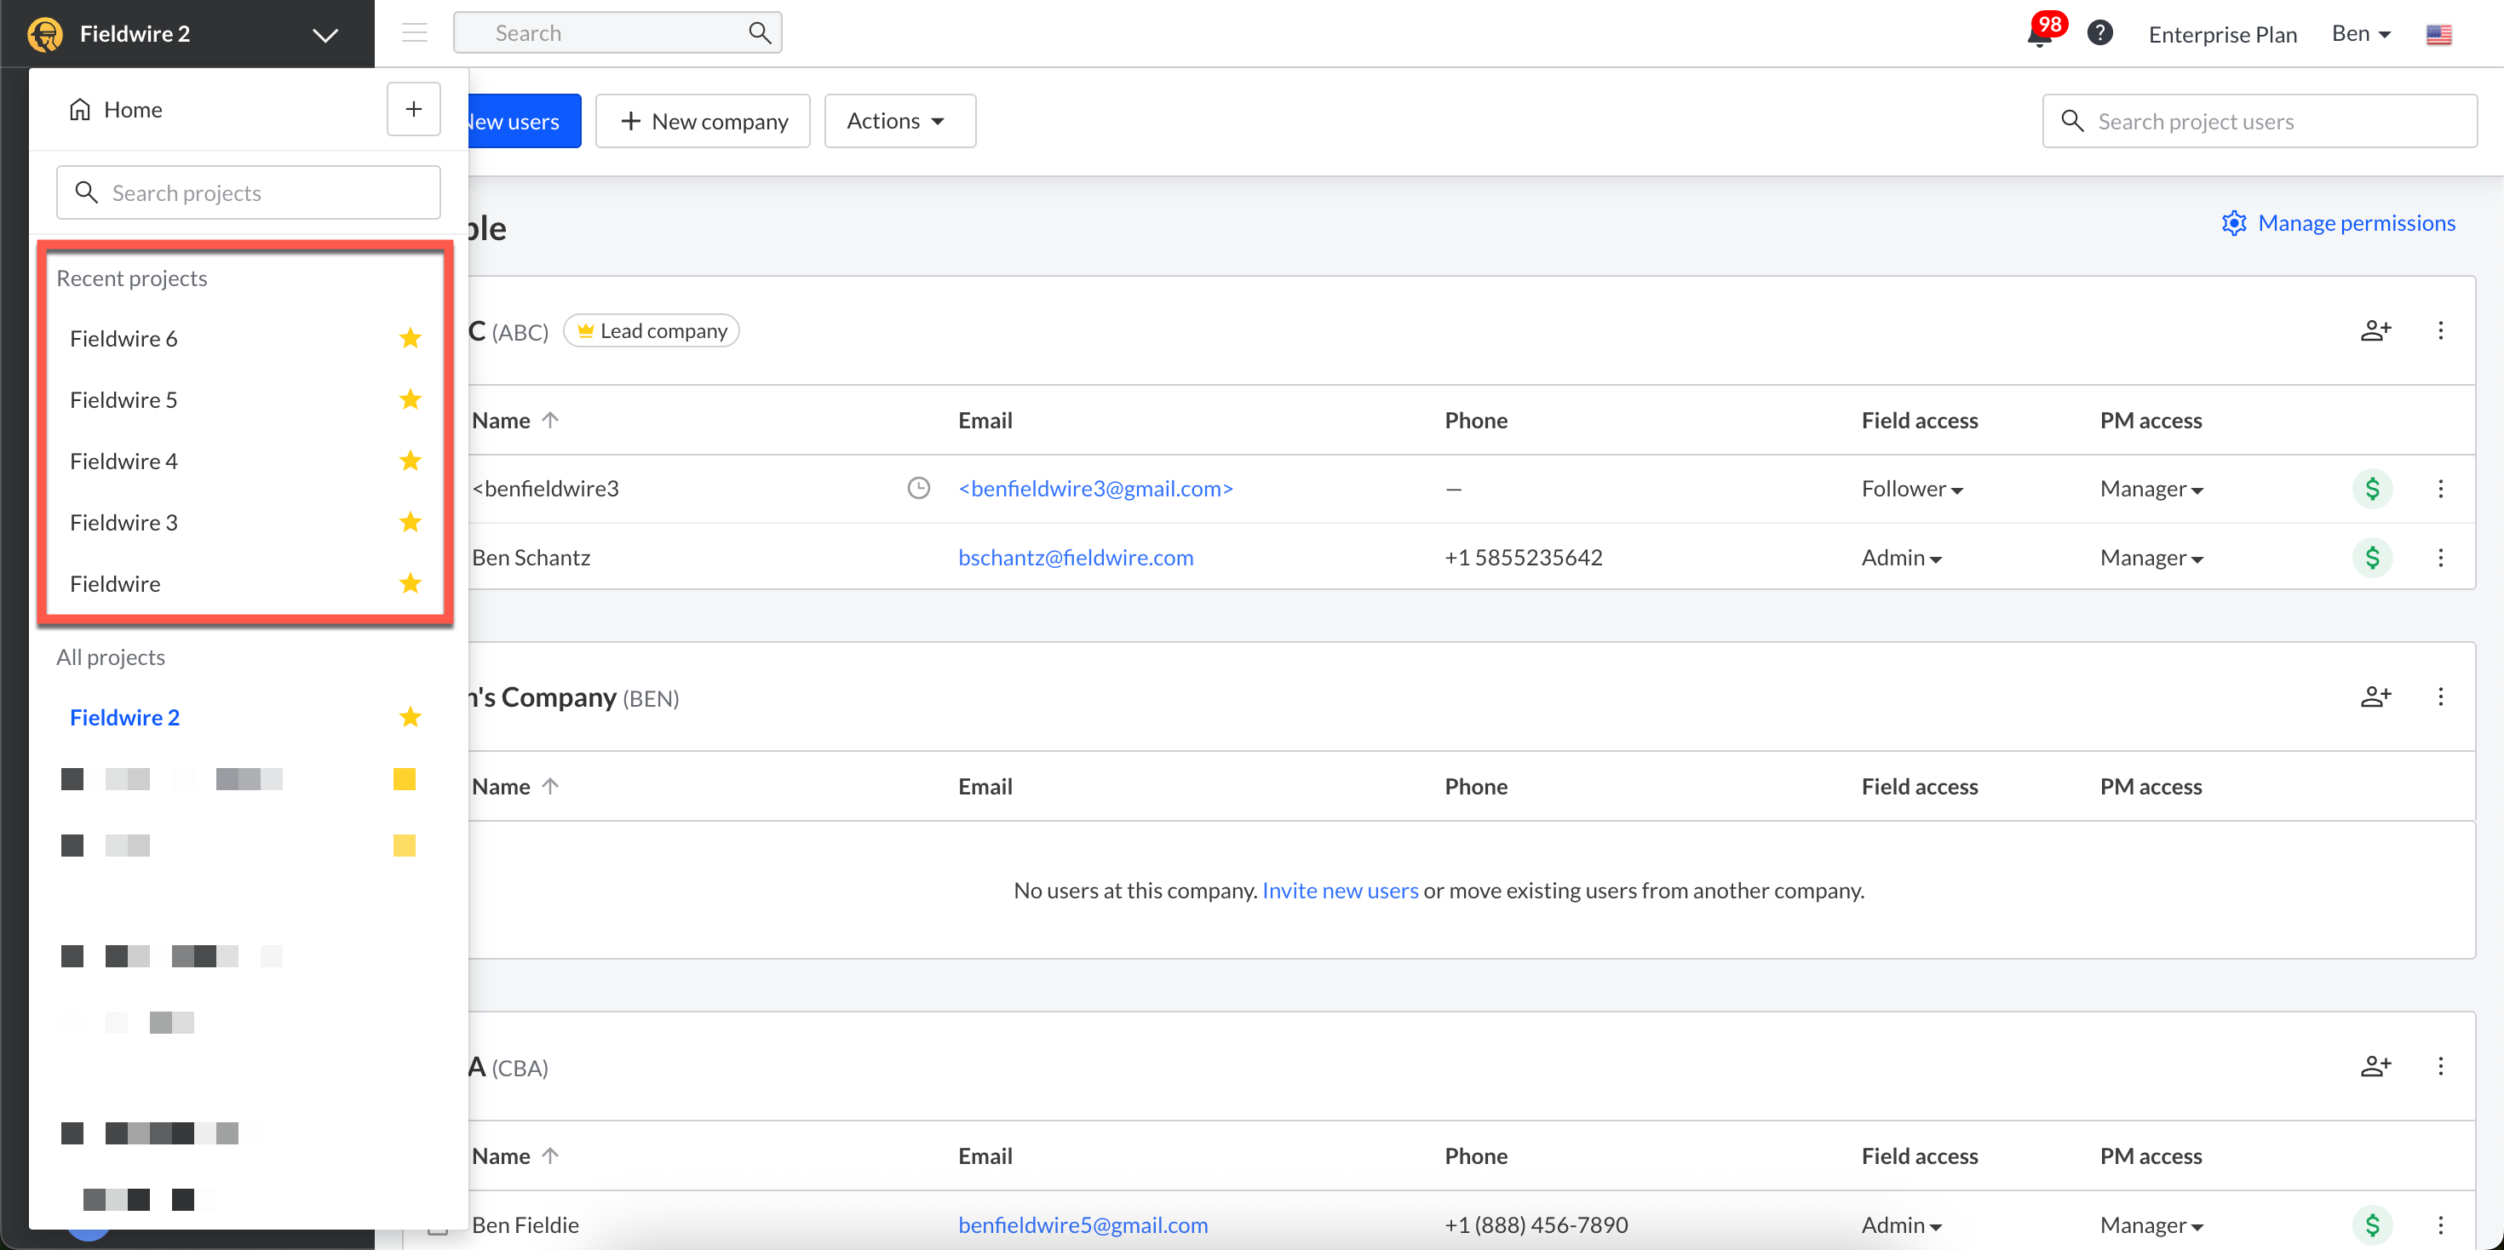2504x1250 pixels.
Task: Open the Actions dropdown
Action: point(899,121)
